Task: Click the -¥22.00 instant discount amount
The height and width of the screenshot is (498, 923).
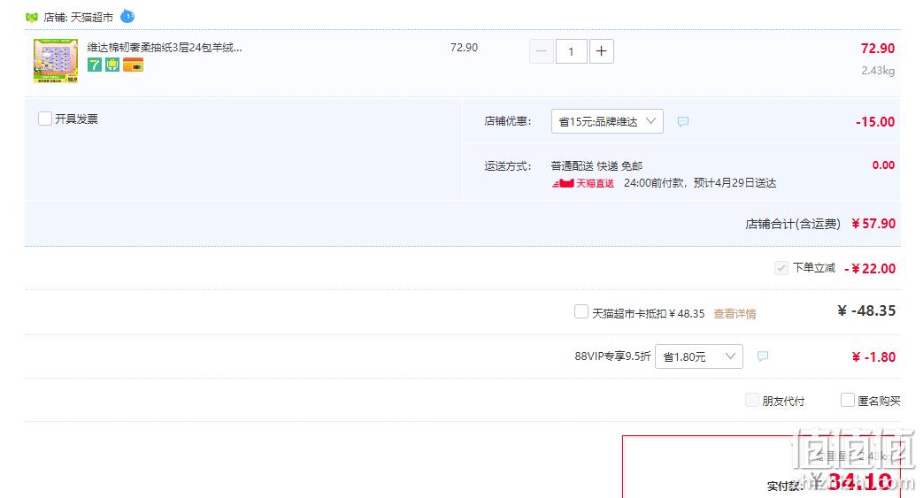Action: click(x=869, y=268)
